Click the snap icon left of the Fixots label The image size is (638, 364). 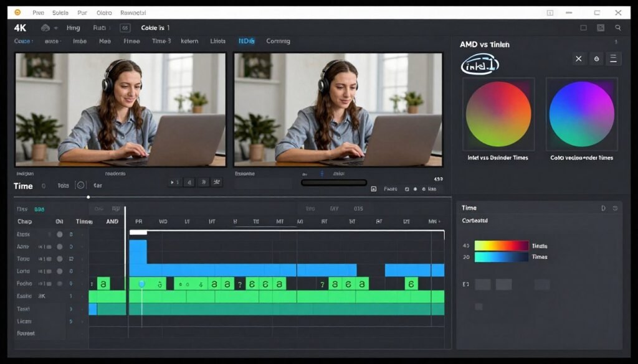click(x=373, y=189)
